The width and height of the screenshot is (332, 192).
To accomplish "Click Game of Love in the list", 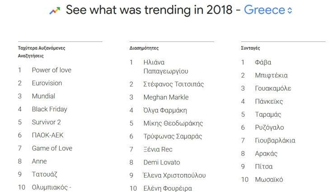I will 51,148.
